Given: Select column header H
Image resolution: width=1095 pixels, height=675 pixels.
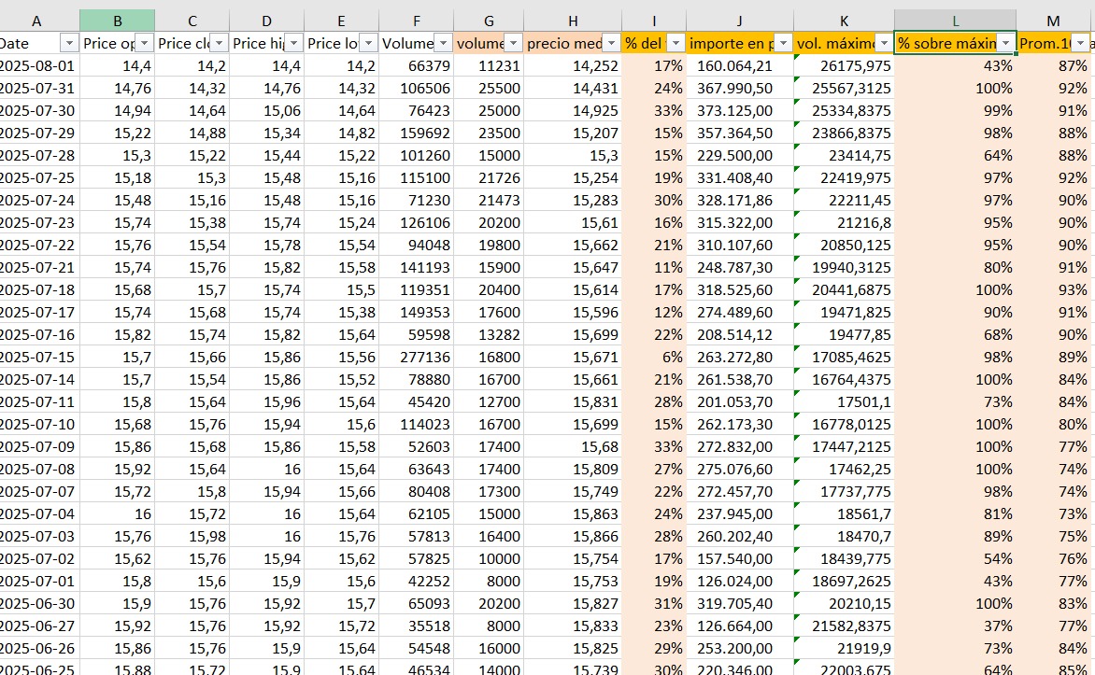Looking at the screenshot, I should (x=573, y=21).
